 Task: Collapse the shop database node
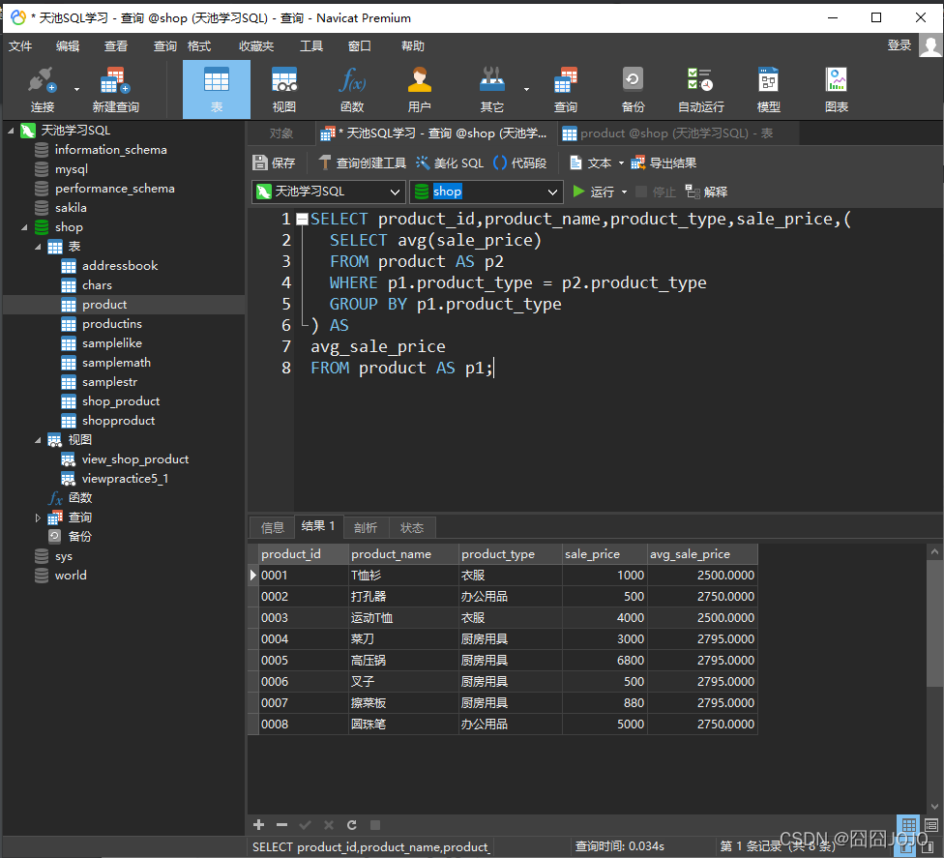[24, 227]
